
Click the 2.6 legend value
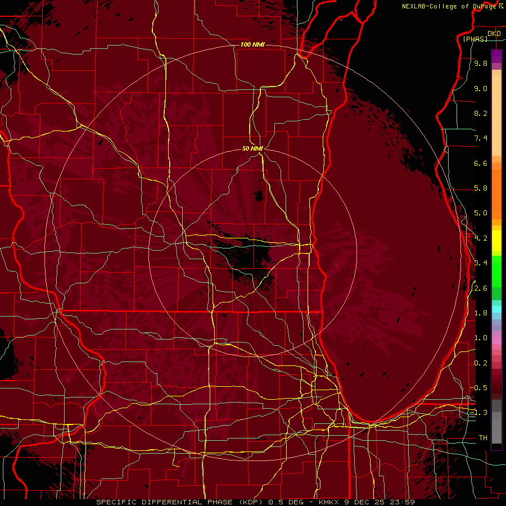(481, 288)
